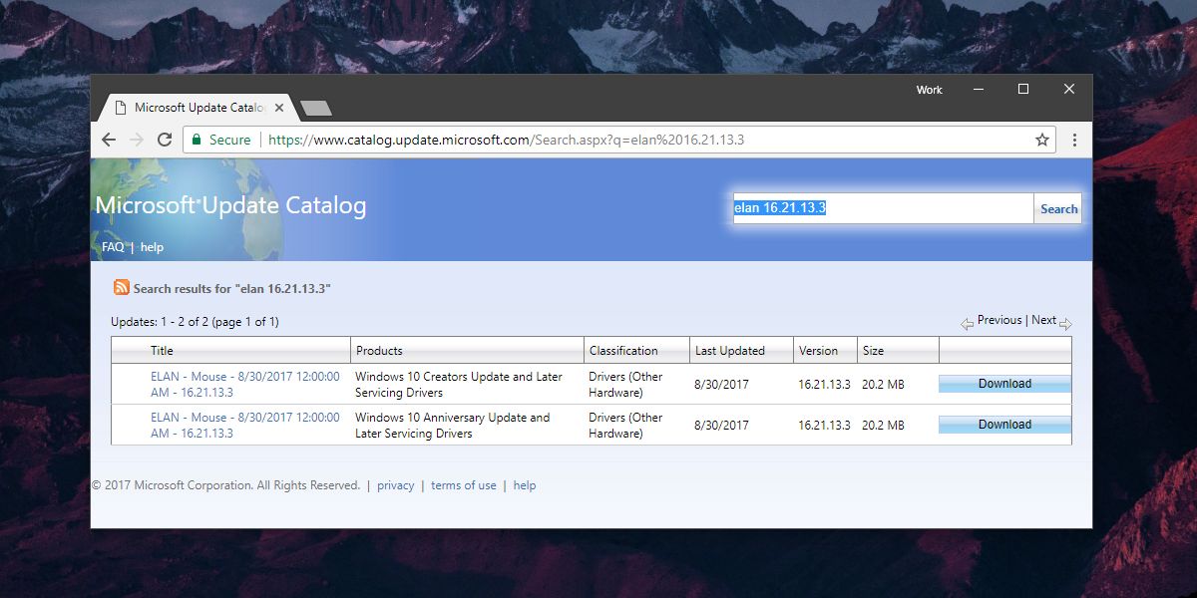Sort results by the Version column header
1197x598 pixels.
818,351
